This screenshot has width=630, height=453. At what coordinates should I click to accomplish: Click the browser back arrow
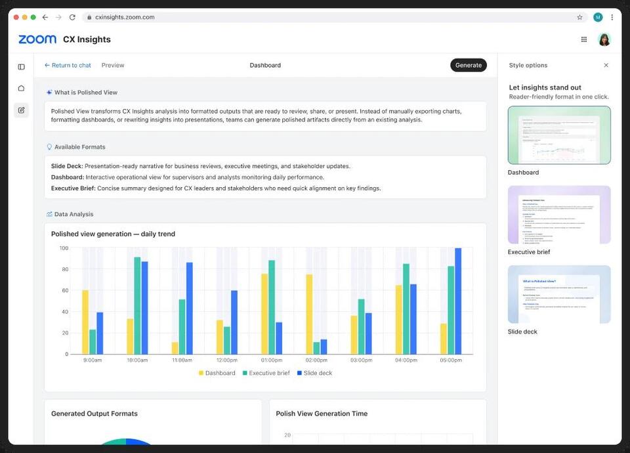pyautogui.click(x=45, y=17)
